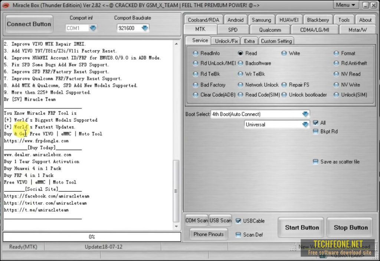Open the Coolsand/RDA tab
The image size is (380, 261).
click(203, 20)
